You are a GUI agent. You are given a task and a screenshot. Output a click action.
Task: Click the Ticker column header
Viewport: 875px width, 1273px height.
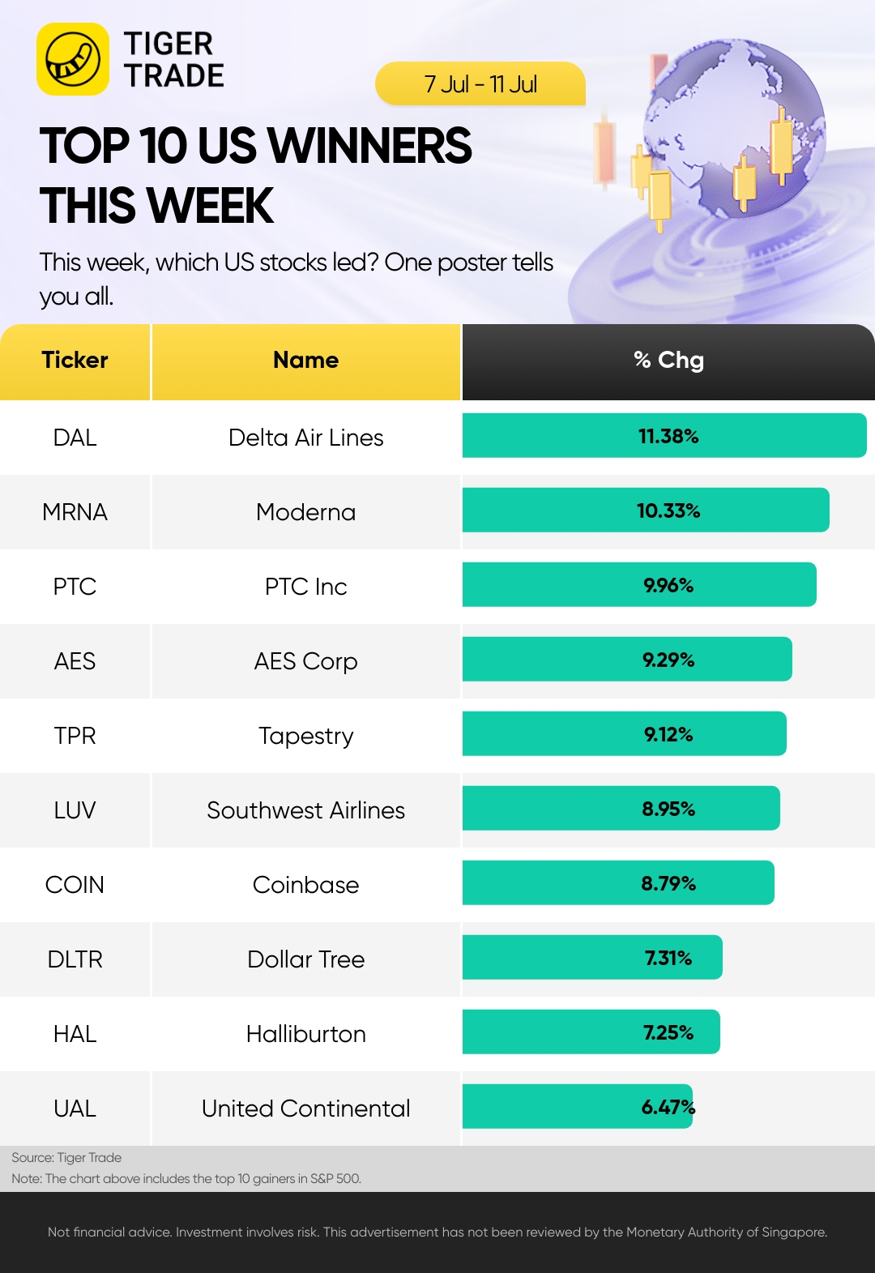75,361
